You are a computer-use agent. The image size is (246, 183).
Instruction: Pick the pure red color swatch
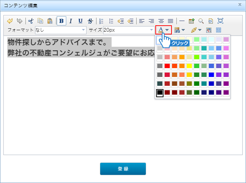[167, 66]
